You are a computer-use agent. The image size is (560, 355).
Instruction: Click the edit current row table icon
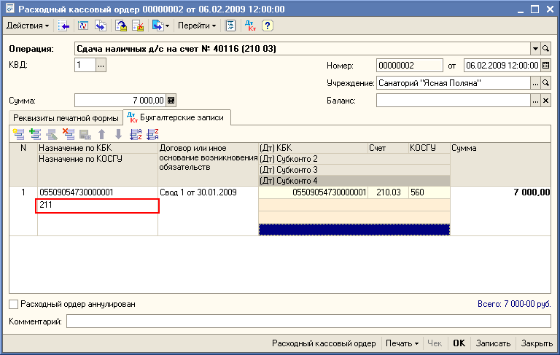tap(52, 134)
